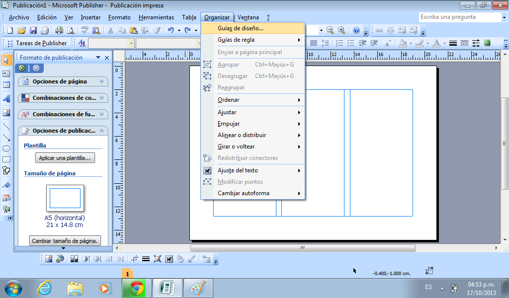Collapse the Opciones de publicación section
This screenshot has height=298, width=509.
pos(63,131)
